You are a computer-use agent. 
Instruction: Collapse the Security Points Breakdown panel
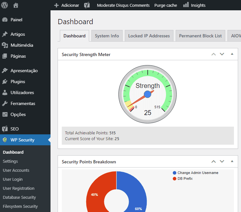232,161
